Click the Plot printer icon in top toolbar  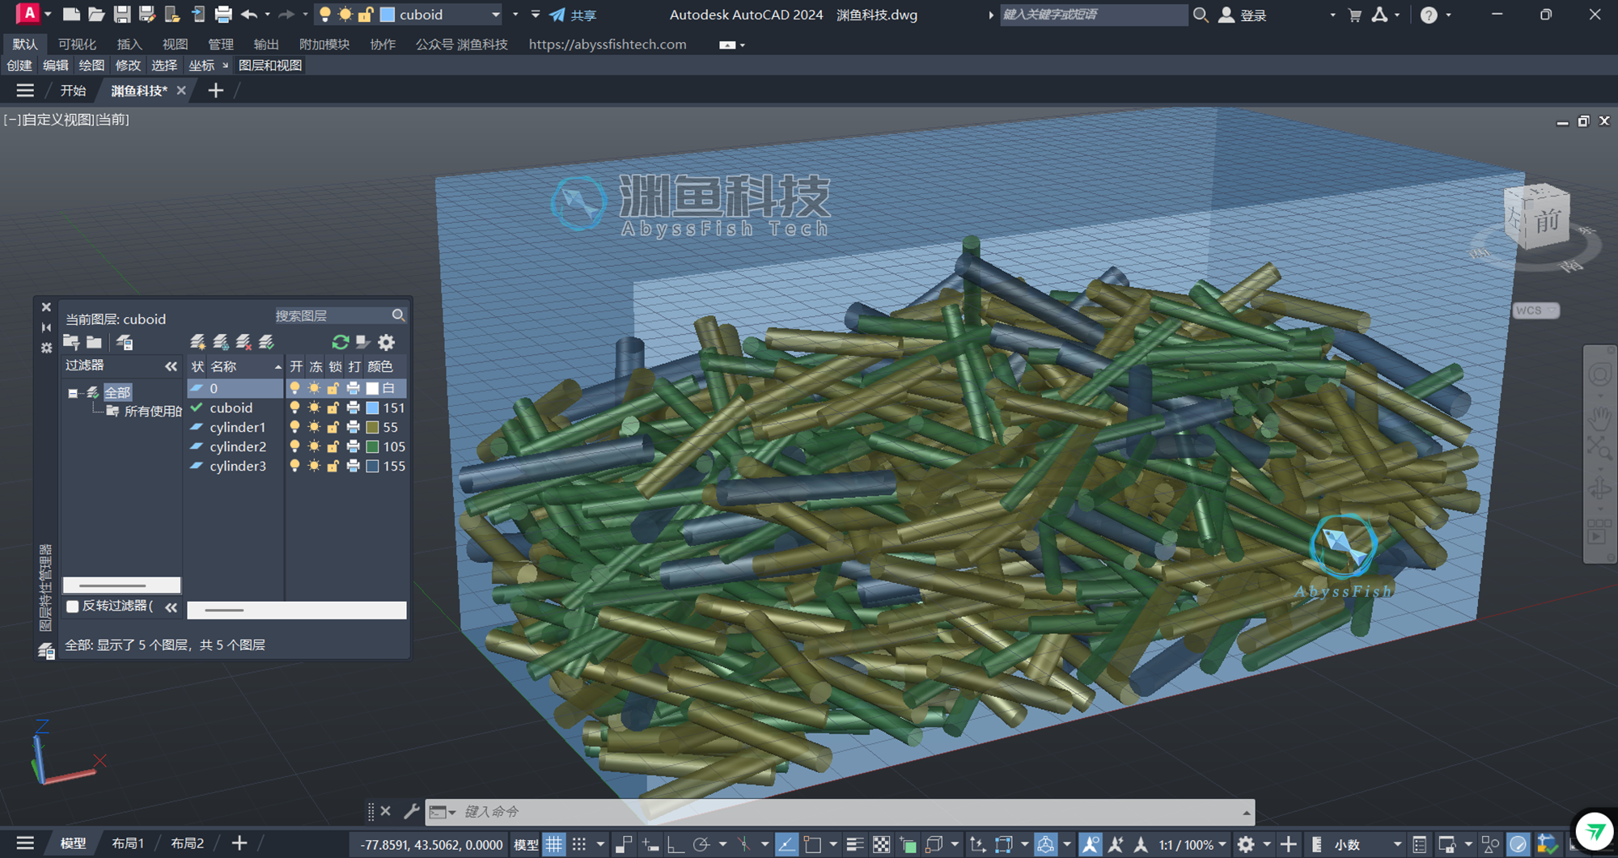[223, 15]
